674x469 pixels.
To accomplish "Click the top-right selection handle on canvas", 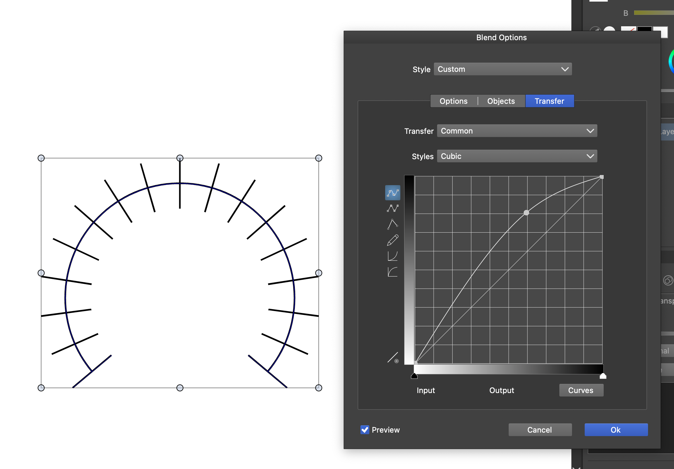I will [319, 158].
